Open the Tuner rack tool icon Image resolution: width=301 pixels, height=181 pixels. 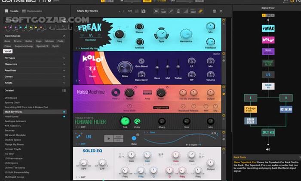pos(171,11)
